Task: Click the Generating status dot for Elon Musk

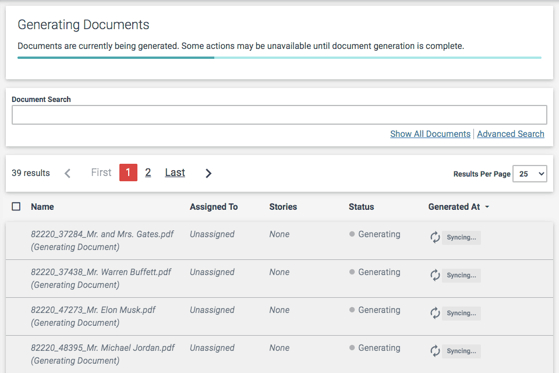Action: 352,310
